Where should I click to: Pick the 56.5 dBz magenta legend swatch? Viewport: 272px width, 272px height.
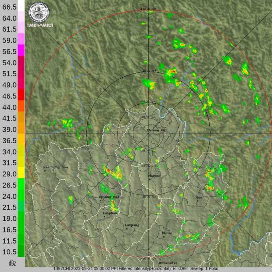coord(21,52)
